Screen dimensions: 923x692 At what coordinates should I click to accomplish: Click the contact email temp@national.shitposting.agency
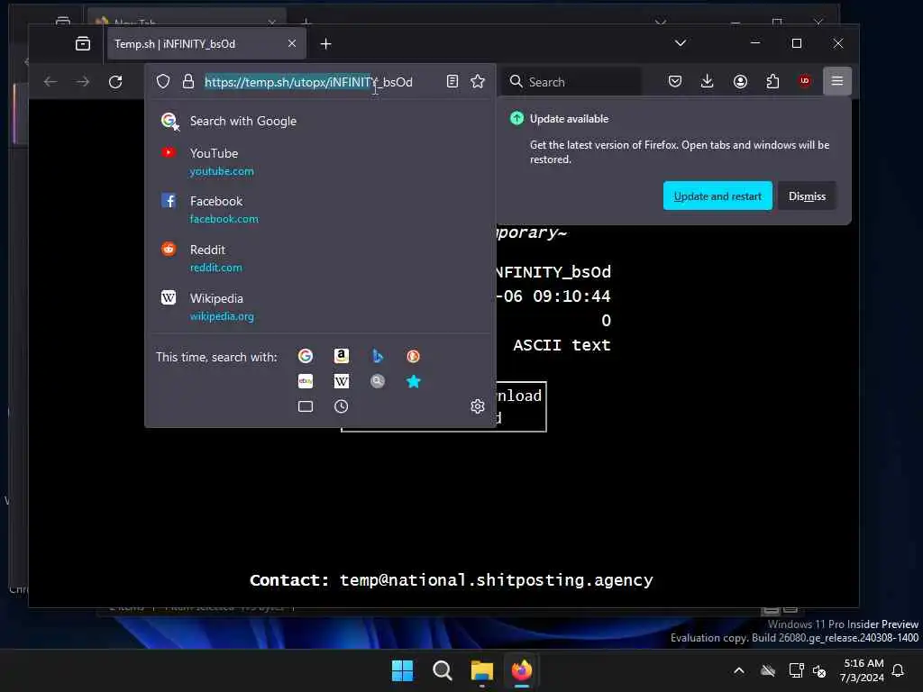(497, 580)
